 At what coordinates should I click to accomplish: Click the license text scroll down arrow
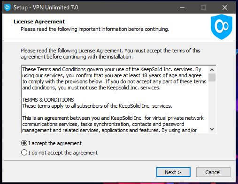(x=212, y=129)
